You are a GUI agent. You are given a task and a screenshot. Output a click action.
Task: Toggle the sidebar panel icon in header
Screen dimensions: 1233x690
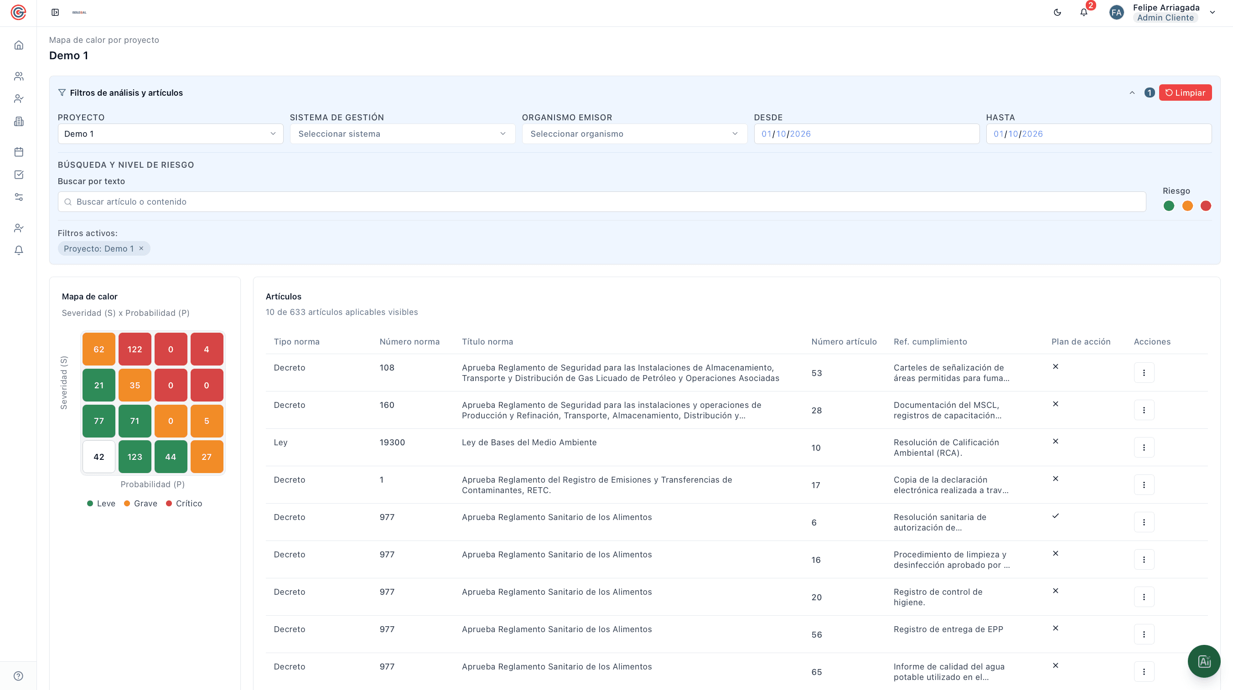[x=55, y=12]
